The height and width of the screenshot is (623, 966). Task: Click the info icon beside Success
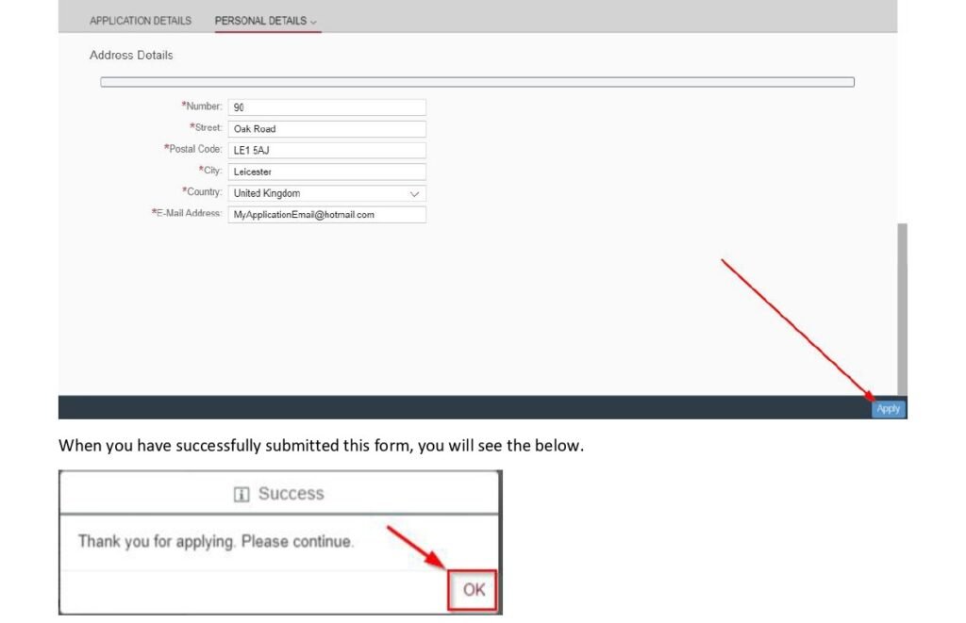pyautogui.click(x=241, y=494)
